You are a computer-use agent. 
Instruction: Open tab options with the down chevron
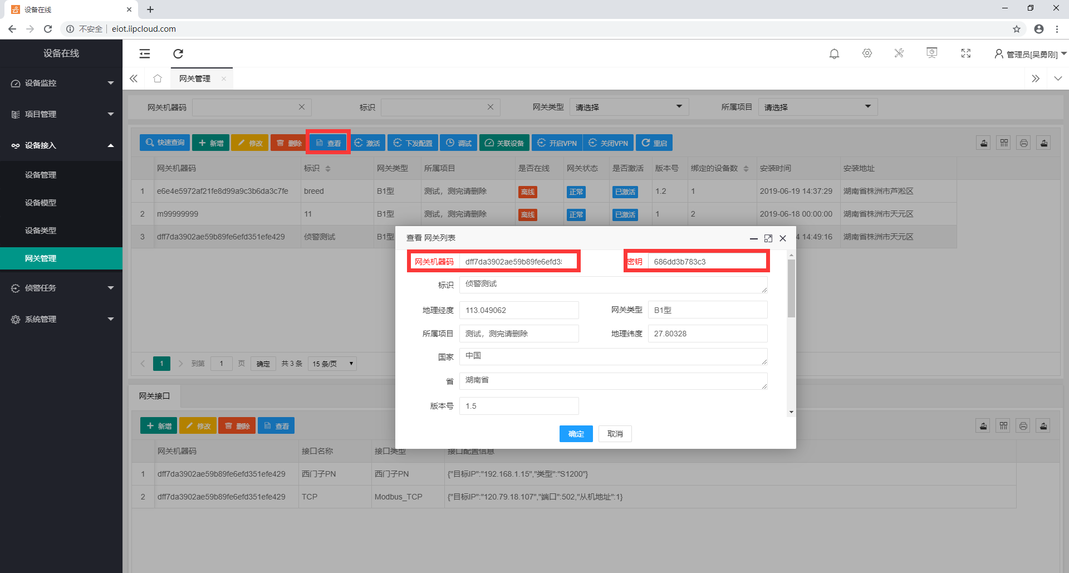[x=1058, y=79]
